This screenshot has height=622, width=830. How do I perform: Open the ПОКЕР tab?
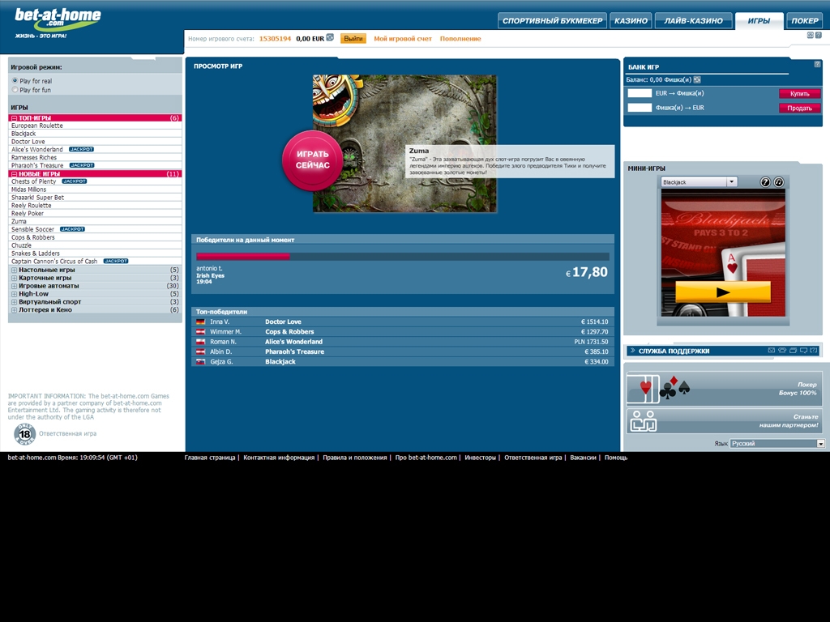point(805,21)
